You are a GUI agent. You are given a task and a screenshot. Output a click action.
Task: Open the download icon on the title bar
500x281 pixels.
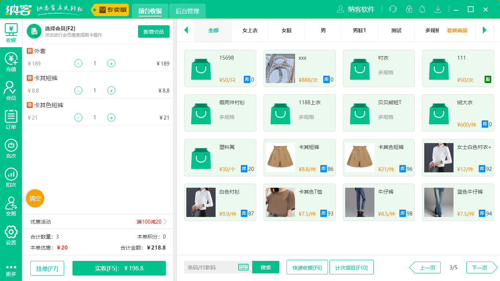point(437,9)
